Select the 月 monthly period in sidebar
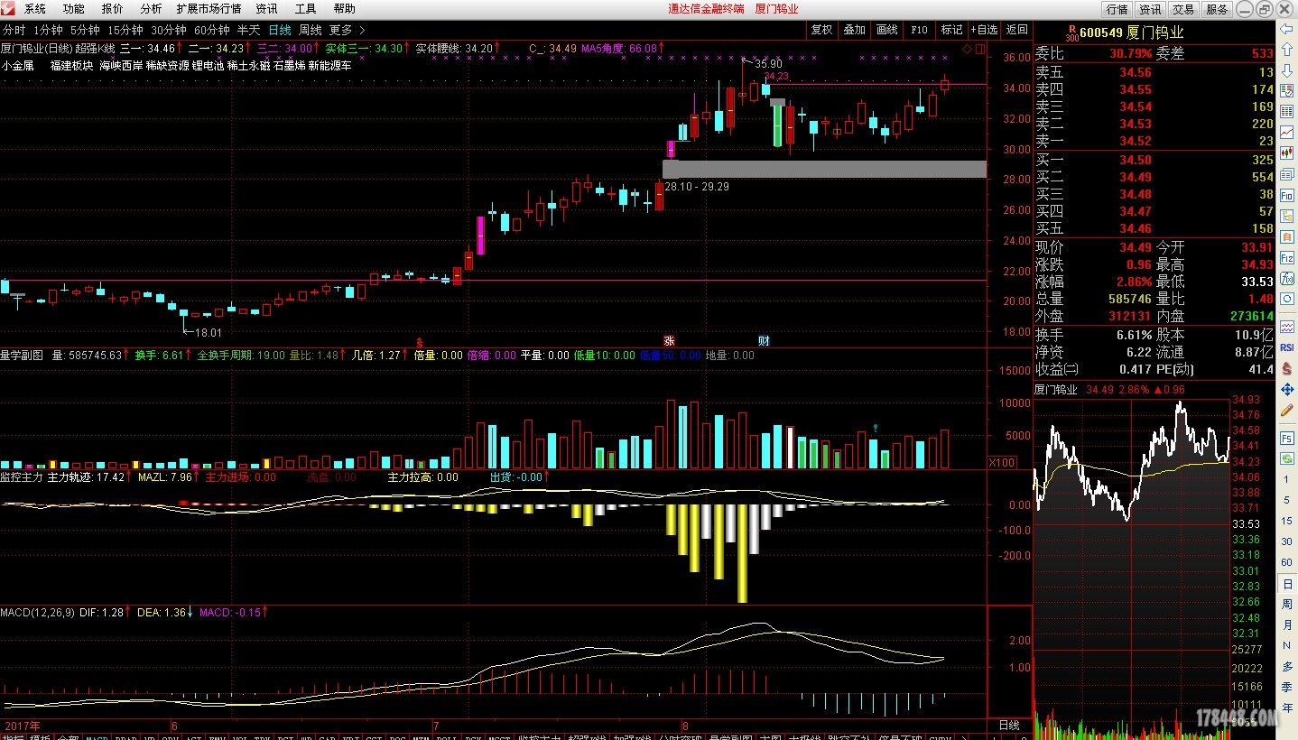 click(1286, 624)
